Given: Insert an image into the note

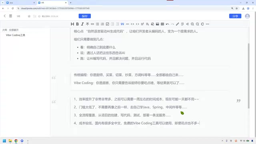Looking at the screenshot, I should coord(157,24).
